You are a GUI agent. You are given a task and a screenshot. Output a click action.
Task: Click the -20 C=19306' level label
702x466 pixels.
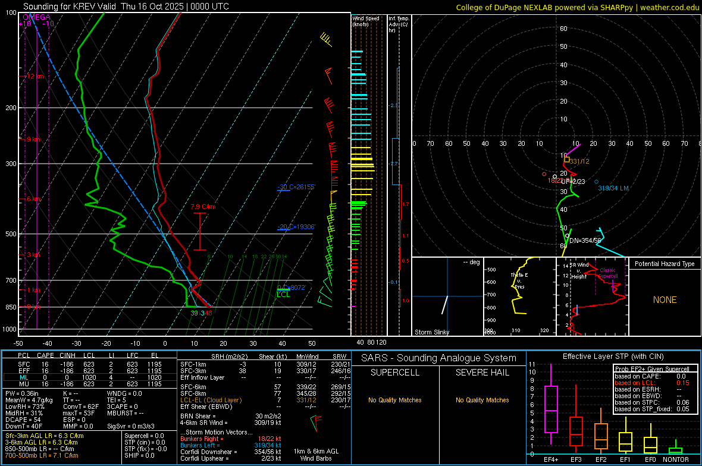pyautogui.click(x=296, y=227)
